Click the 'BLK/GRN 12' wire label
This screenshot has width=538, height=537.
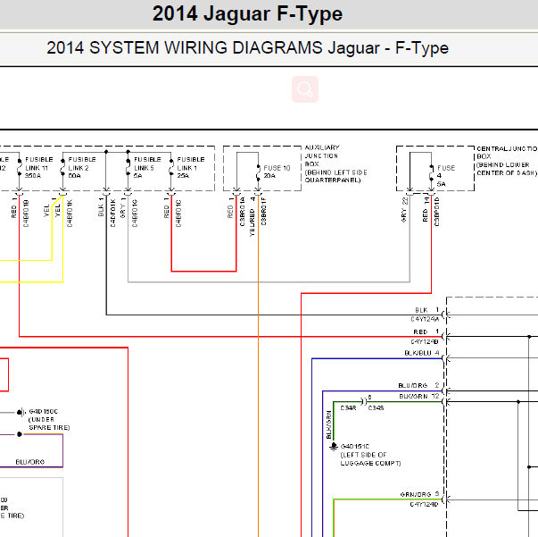tap(419, 397)
